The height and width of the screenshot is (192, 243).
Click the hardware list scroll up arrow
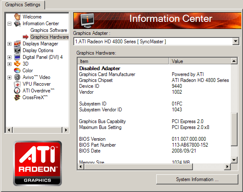pos(234,61)
